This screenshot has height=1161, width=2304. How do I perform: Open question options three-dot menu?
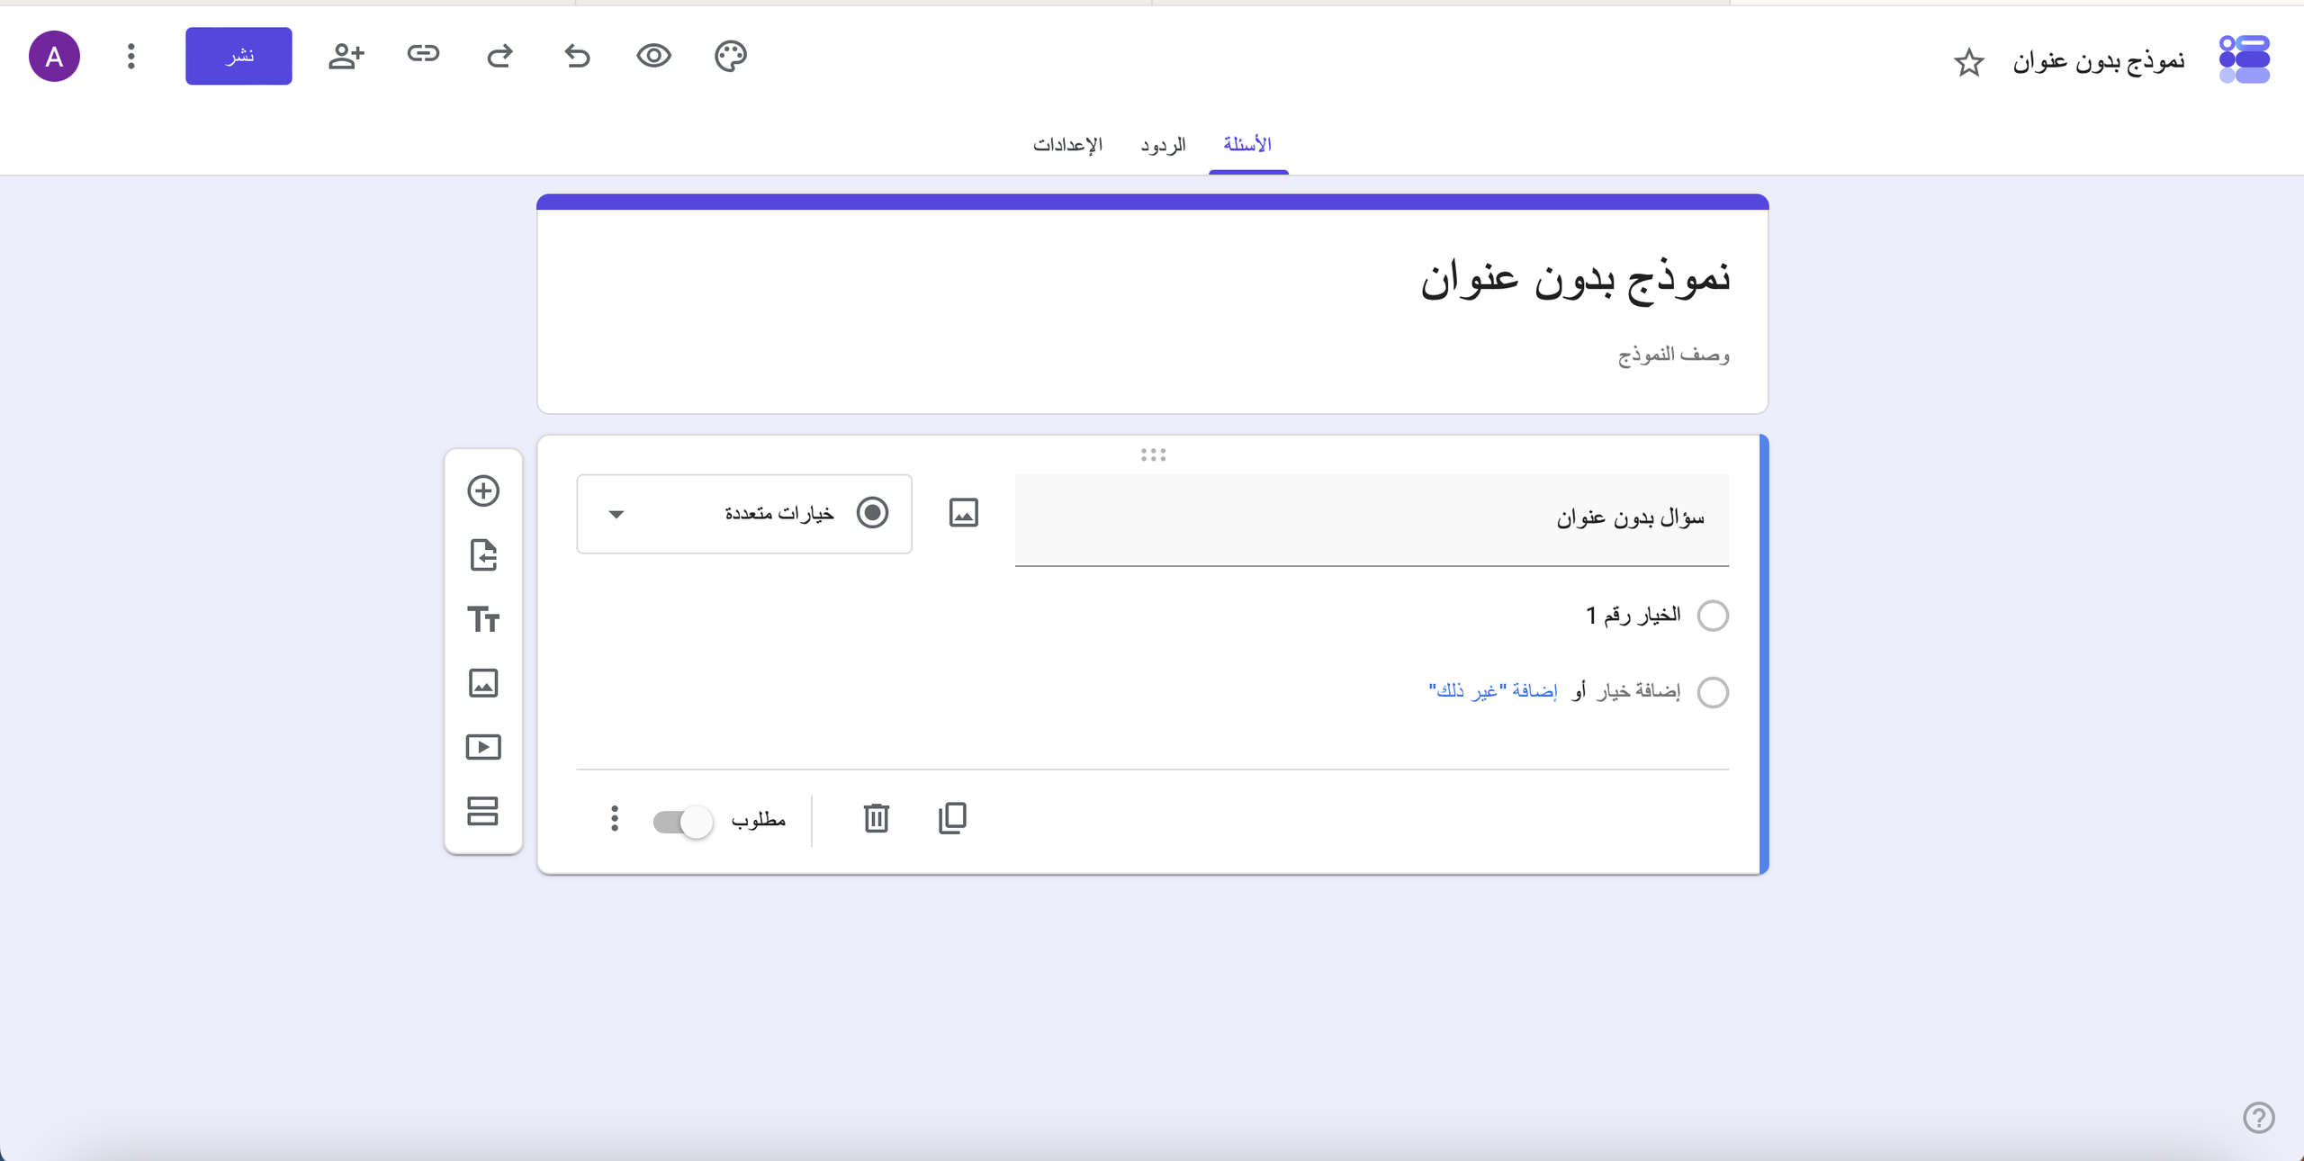click(x=615, y=818)
